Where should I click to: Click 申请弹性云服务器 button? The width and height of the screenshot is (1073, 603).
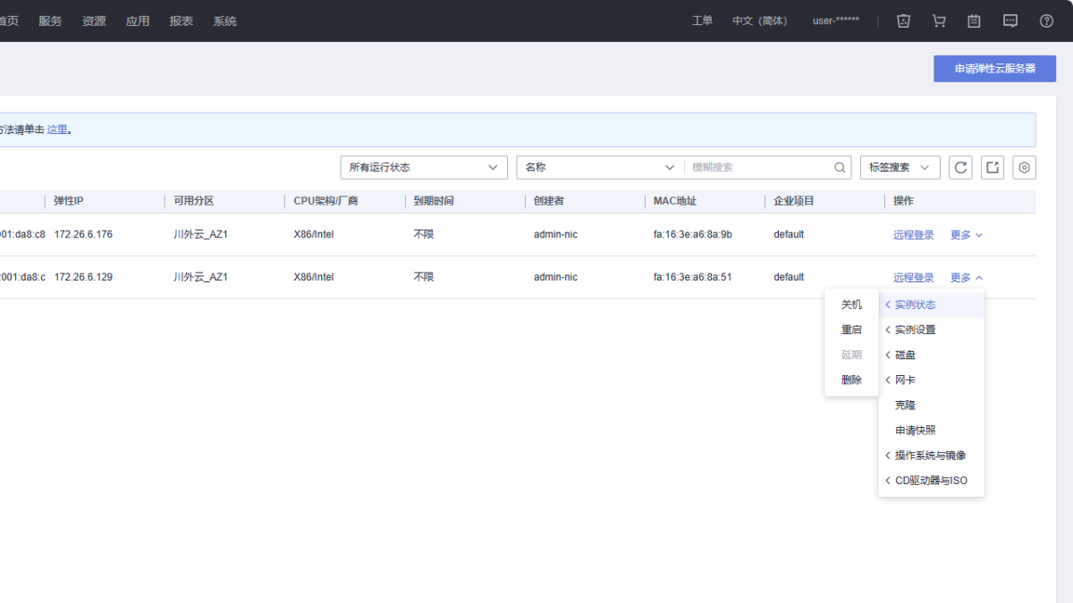994,69
